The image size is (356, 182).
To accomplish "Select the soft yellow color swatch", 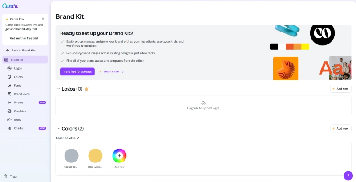I will (x=95, y=156).
